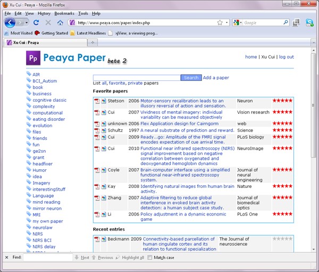
Task: Open PDF icon for the Stetson paper
Action: tap(97, 101)
